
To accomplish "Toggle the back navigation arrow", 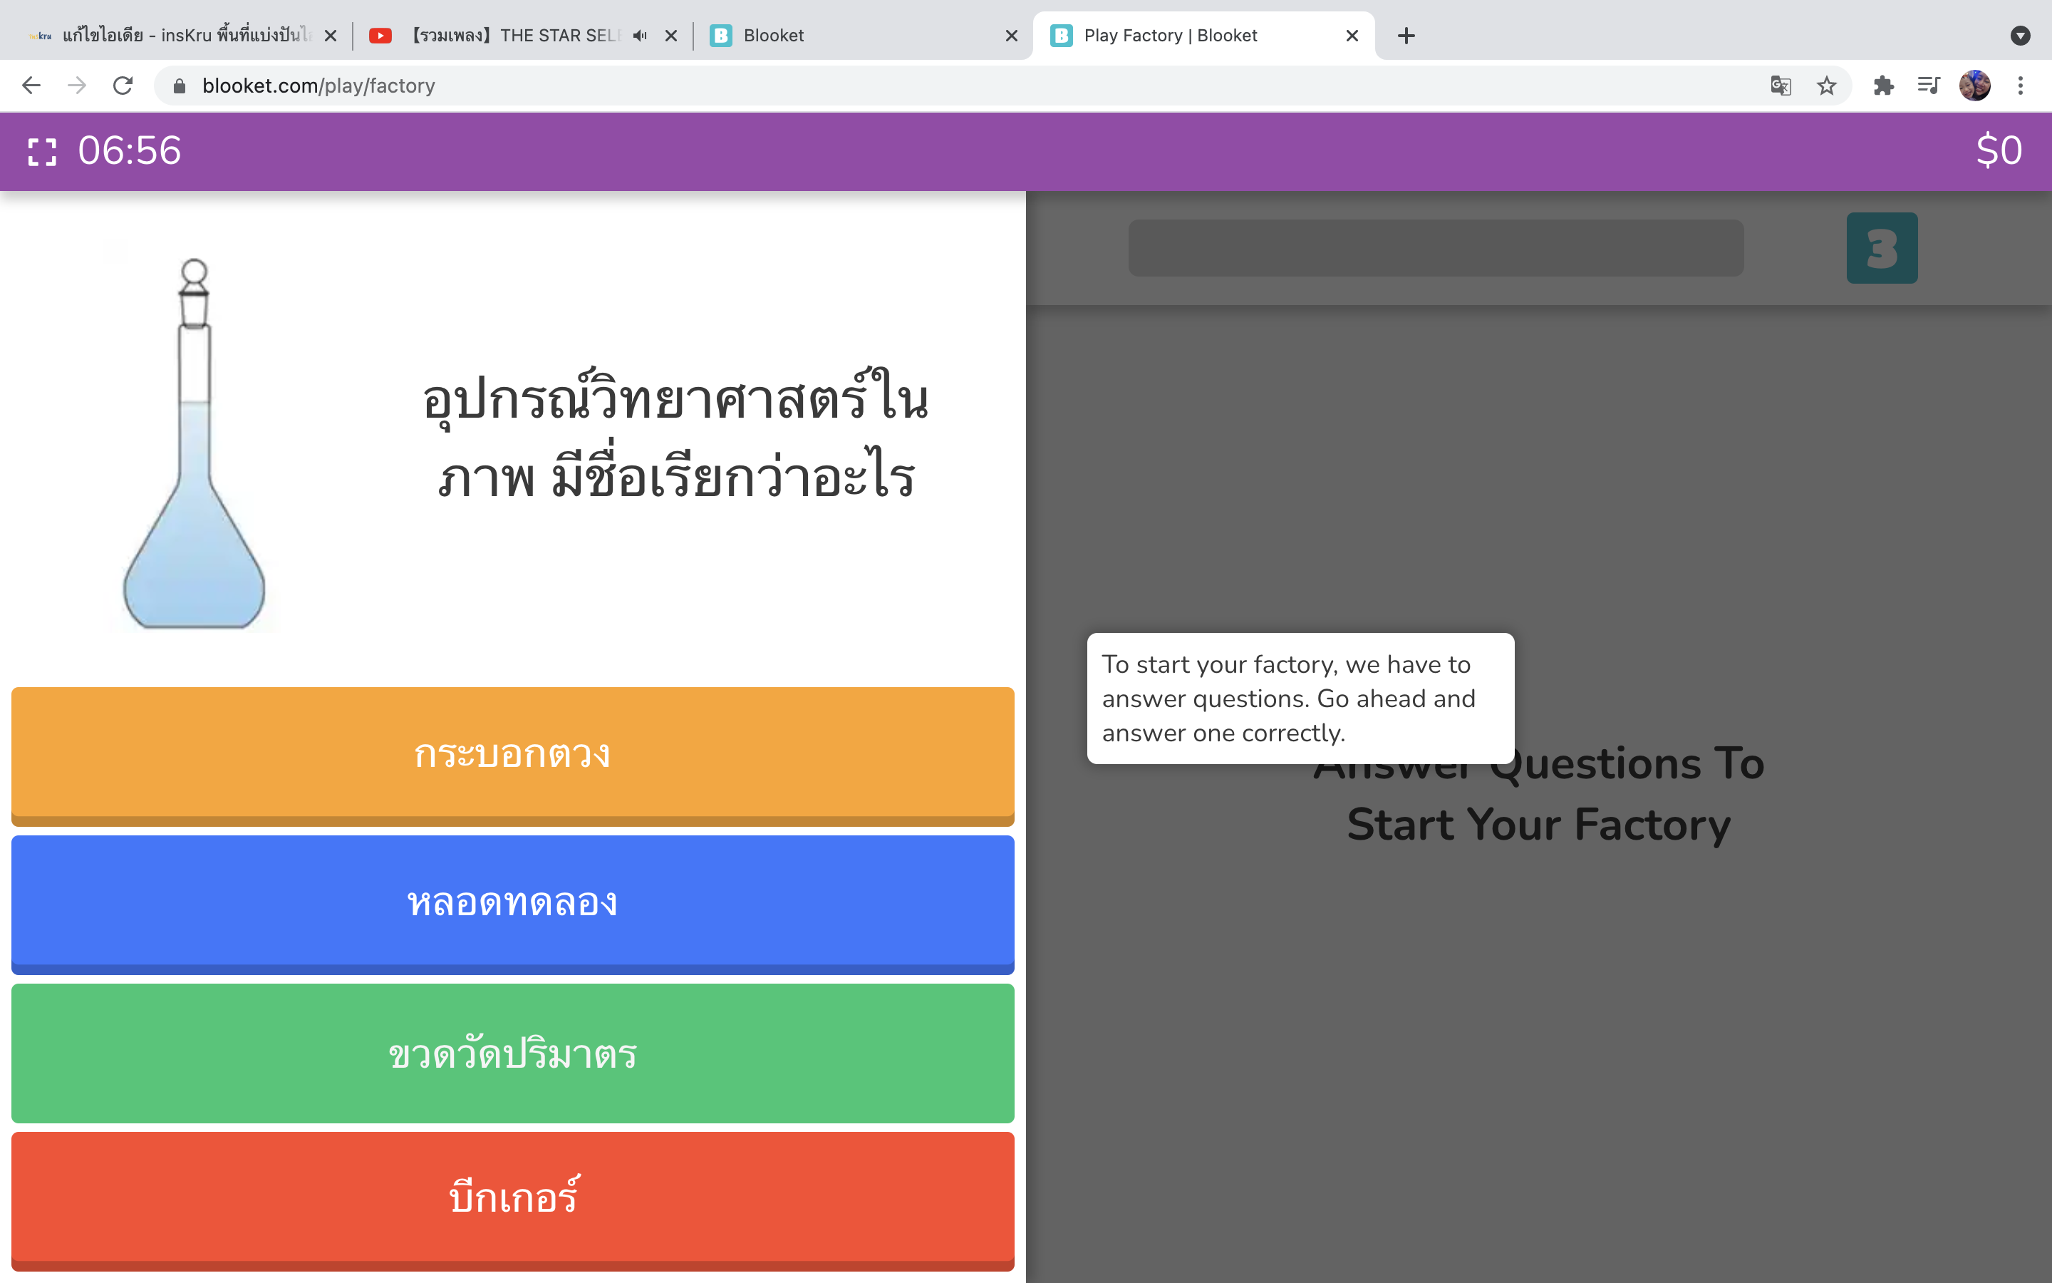I will pyautogui.click(x=31, y=85).
